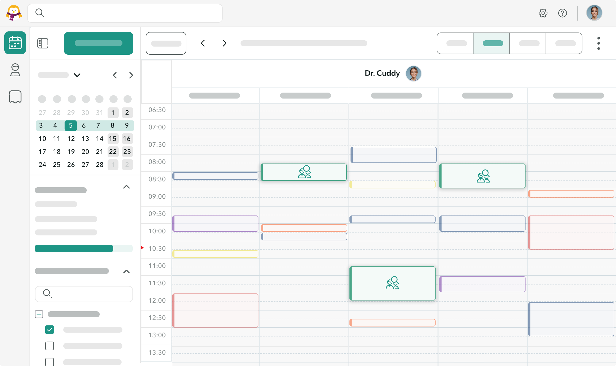Open blue appointment at 12:00 in fifth column

point(571,319)
